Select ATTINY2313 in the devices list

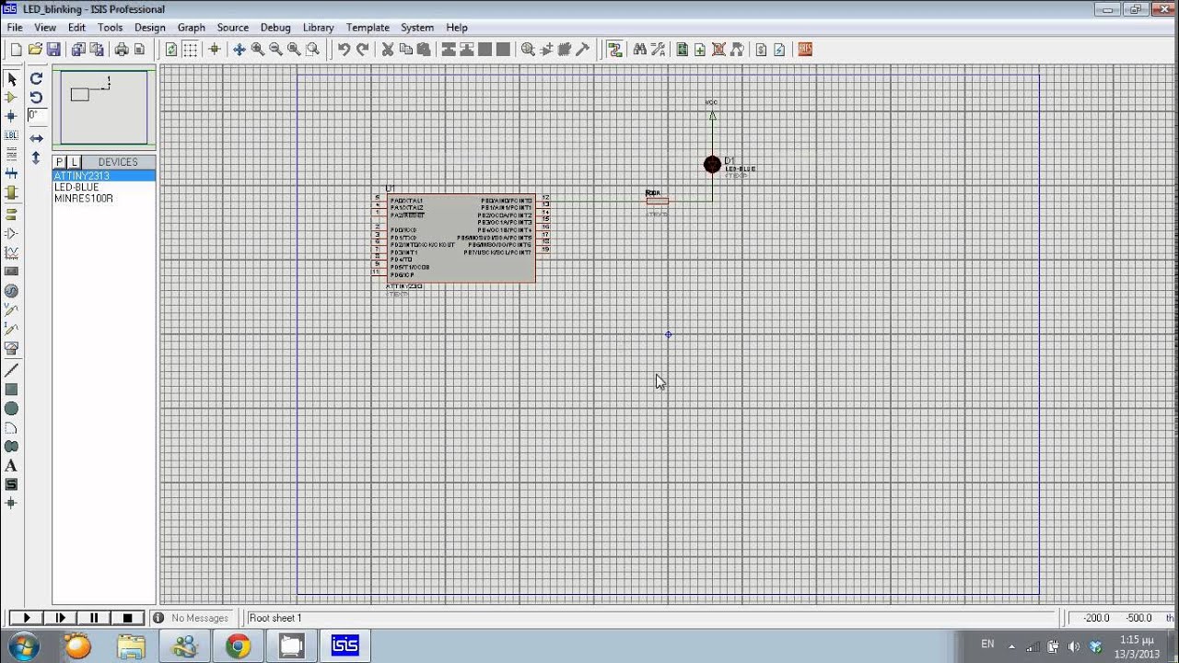click(x=104, y=175)
